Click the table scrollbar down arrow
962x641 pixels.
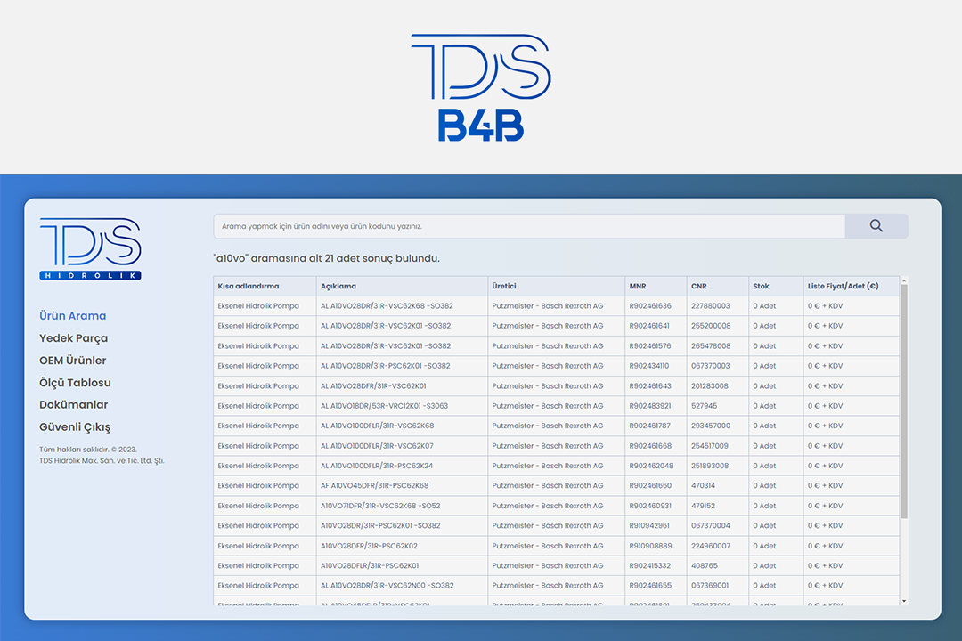(904, 602)
